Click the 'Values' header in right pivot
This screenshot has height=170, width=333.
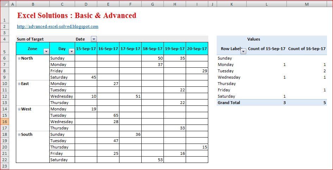(254, 39)
